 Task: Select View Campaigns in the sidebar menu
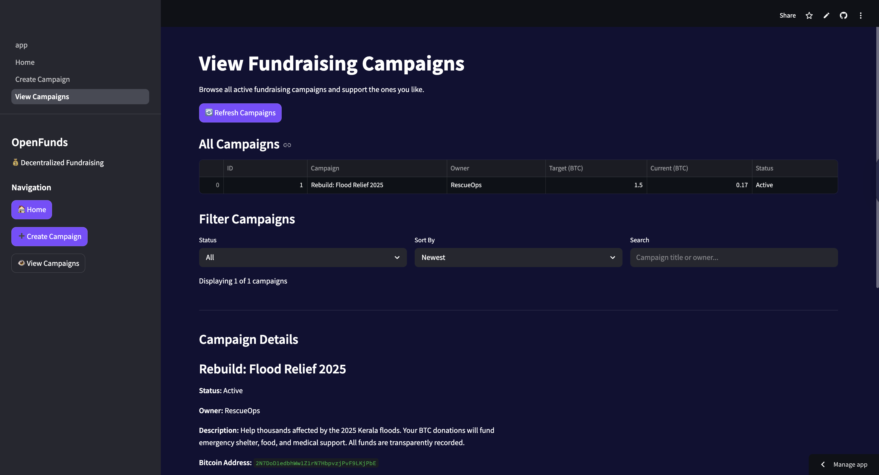coord(42,96)
